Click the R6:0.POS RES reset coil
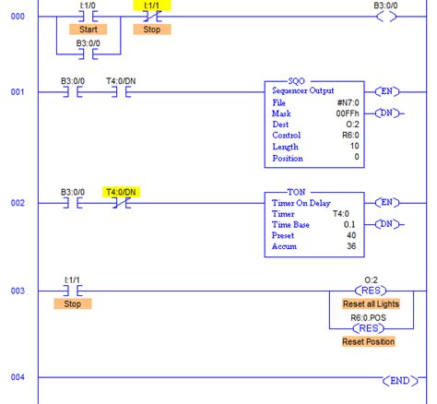 369,328
